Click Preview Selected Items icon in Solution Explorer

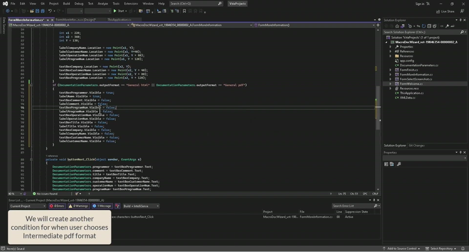[453, 26]
